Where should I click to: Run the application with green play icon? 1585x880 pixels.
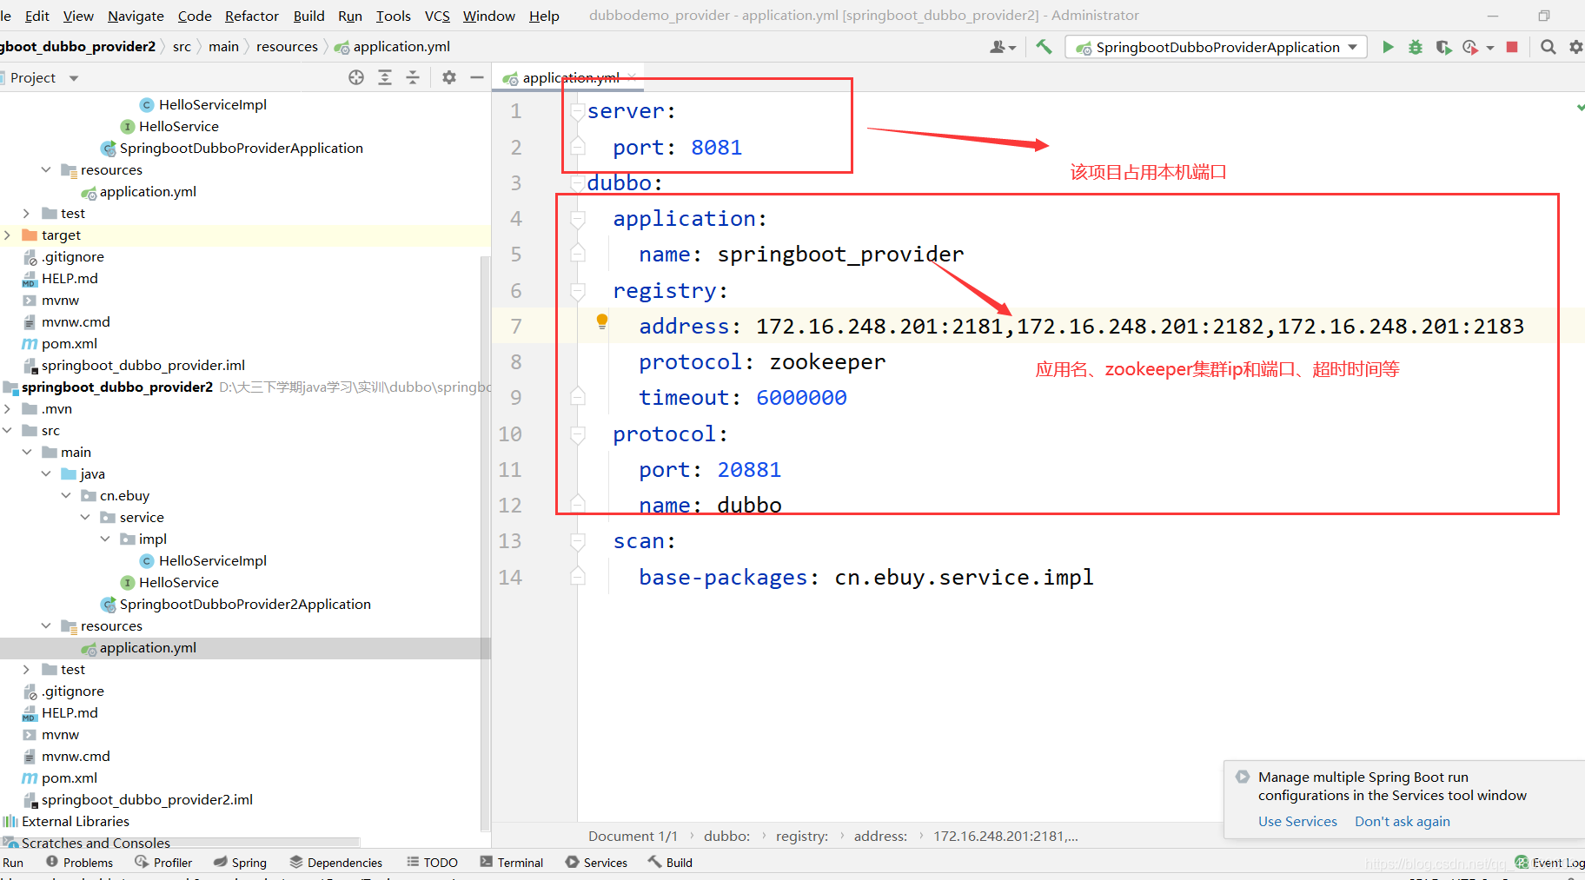tap(1388, 47)
